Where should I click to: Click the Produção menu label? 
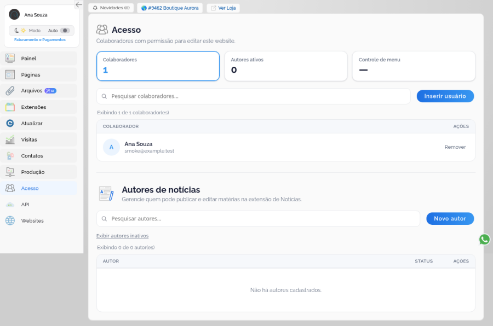(x=33, y=172)
